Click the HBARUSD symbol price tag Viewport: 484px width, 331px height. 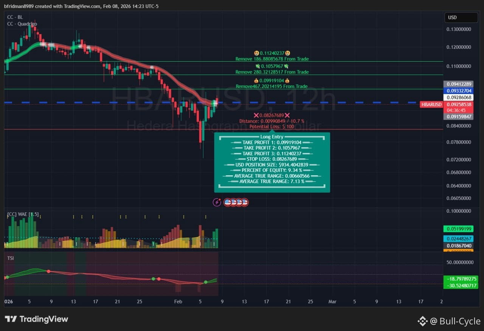tap(431, 104)
